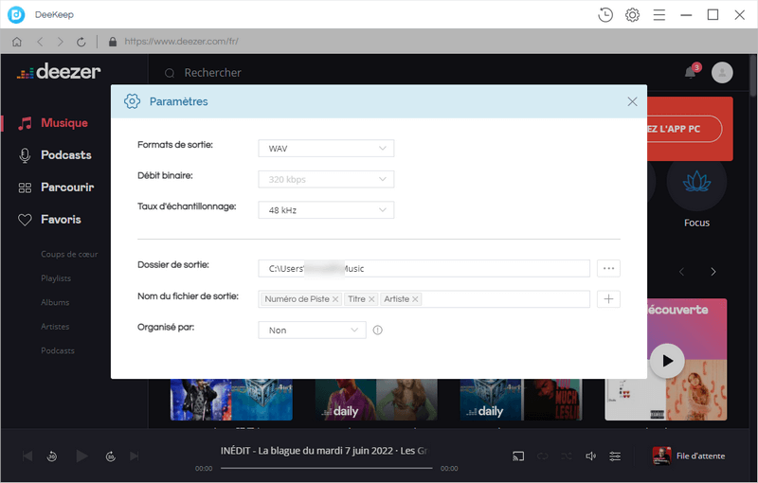Navigate back with the left arrow
The width and height of the screenshot is (758, 483).
[x=40, y=42]
